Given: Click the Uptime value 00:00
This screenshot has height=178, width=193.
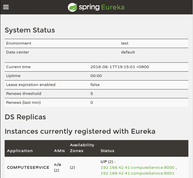Looking at the screenshot, I should (x=96, y=76).
